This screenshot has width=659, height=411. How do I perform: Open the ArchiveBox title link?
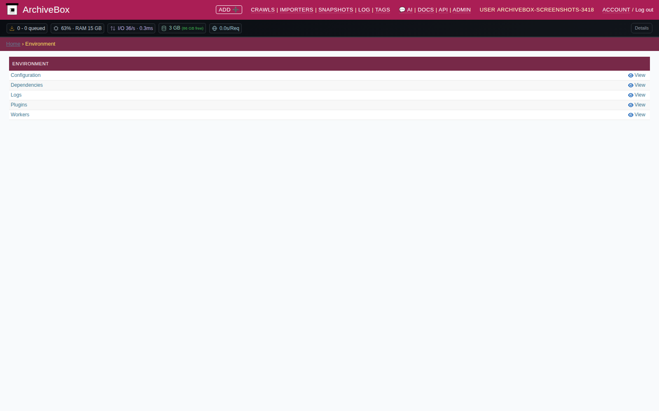(46, 9)
